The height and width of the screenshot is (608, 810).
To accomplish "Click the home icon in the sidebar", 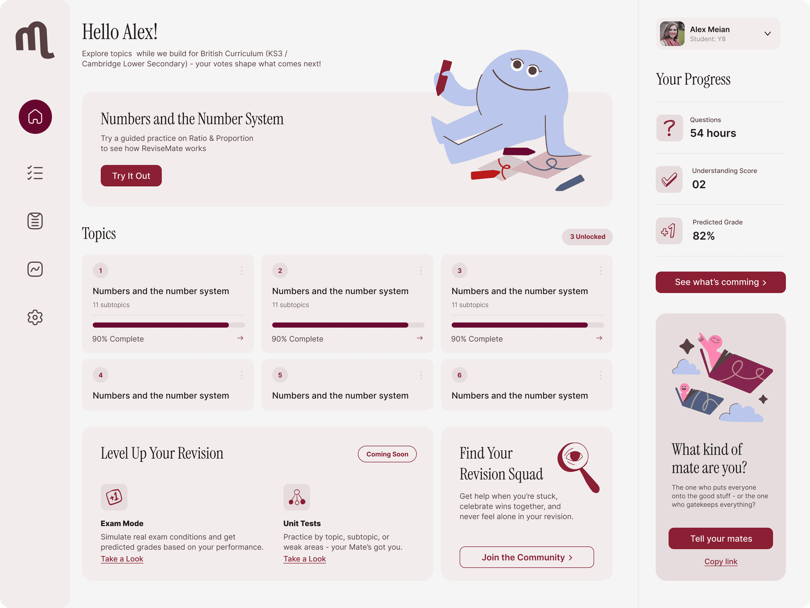I will coord(35,117).
